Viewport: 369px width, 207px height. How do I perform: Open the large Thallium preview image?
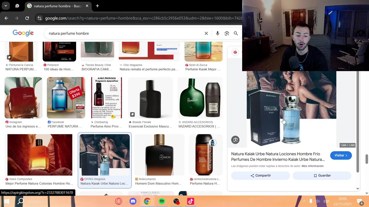coord(291,109)
